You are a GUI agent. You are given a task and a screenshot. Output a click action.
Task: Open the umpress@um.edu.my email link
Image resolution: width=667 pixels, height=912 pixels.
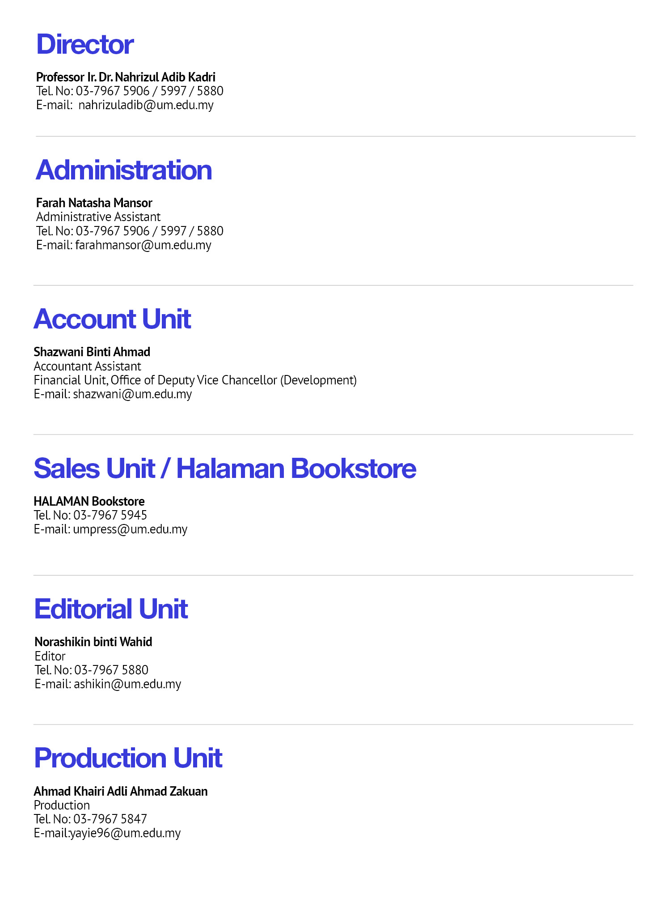pyautogui.click(x=130, y=529)
